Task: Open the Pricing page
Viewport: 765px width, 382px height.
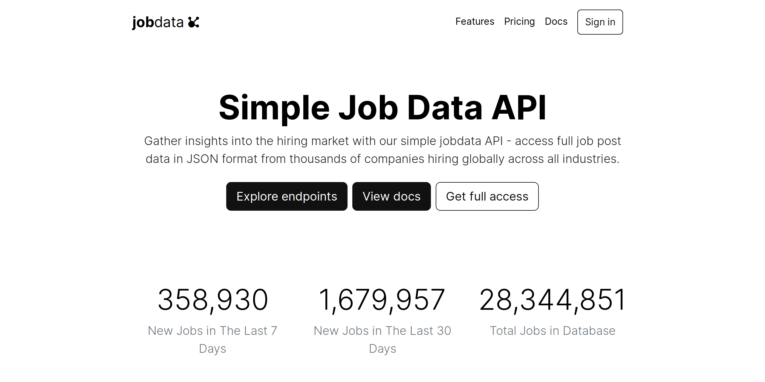Action: (x=520, y=21)
